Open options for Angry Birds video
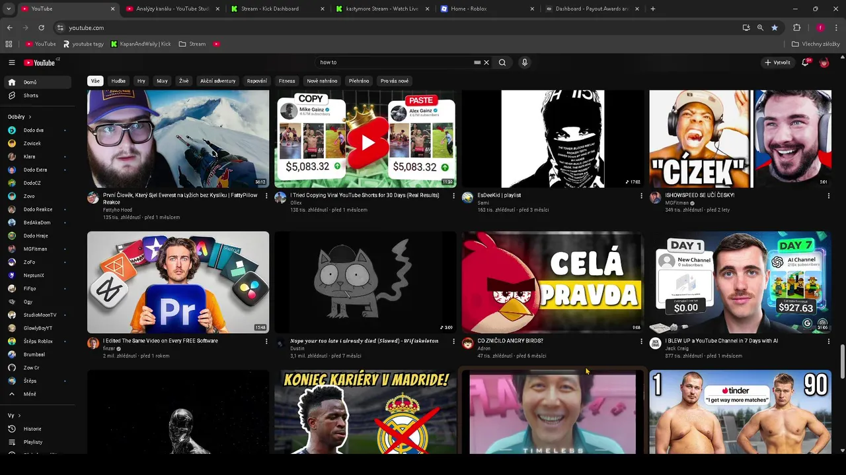846x475 pixels. click(641, 342)
